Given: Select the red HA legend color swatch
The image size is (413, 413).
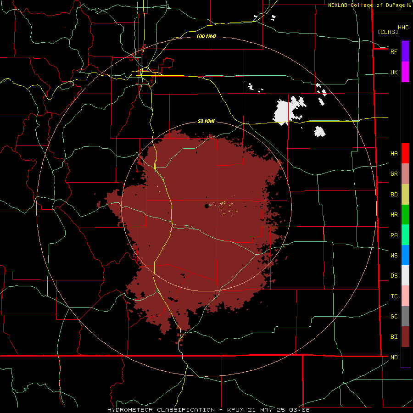Looking at the screenshot, I should [405, 153].
